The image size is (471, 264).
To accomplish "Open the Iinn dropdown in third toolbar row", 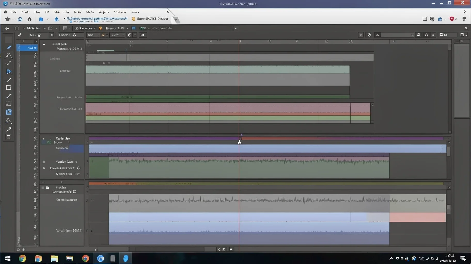I will 93,35.
